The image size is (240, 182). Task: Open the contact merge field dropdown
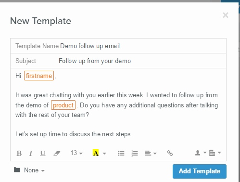201,153
